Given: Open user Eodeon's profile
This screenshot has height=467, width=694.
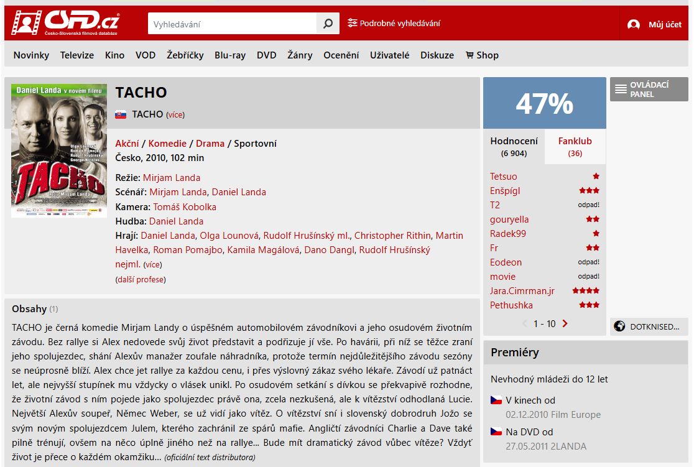Looking at the screenshot, I should [506, 262].
